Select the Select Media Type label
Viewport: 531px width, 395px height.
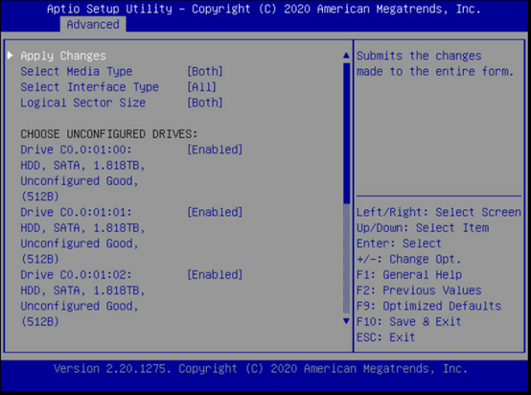point(77,71)
